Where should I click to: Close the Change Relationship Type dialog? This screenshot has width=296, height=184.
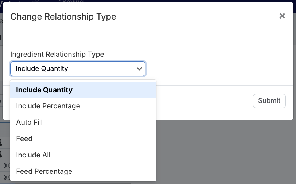coord(282,16)
